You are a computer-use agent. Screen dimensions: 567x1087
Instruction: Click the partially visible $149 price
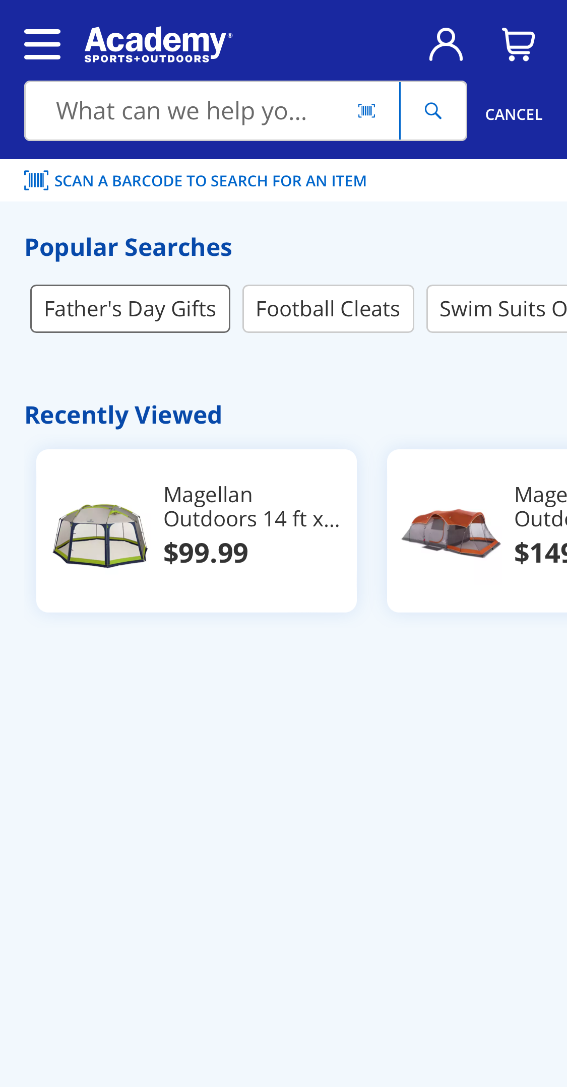coord(540,553)
